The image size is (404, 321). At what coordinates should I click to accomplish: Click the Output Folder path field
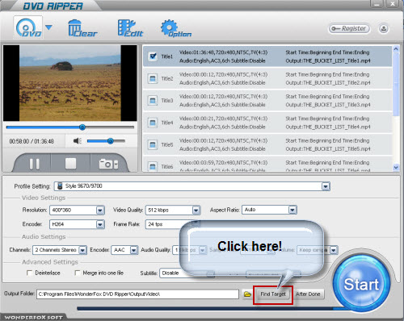click(x=137, y=294)
